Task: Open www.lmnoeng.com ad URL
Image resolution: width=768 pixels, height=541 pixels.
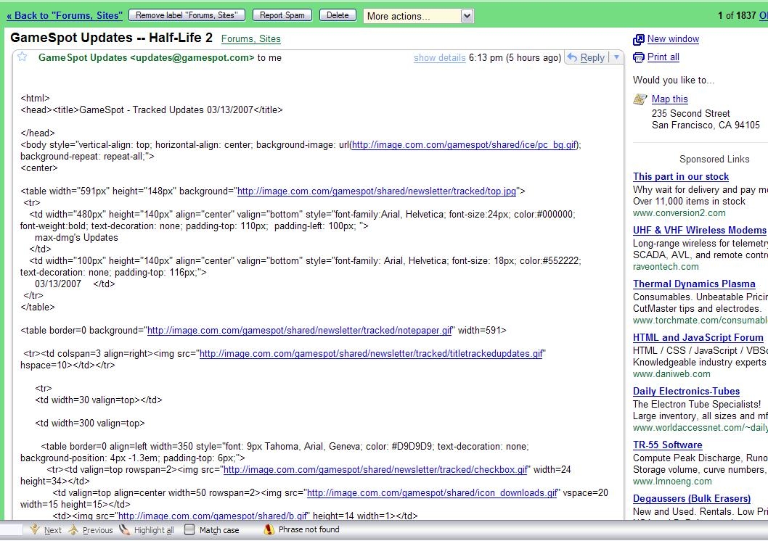Action: point(672,482)
